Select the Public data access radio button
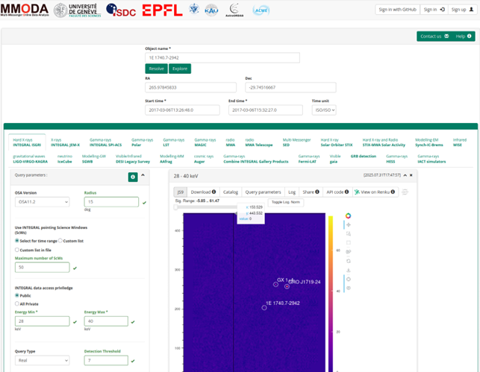480x372 pixels. 17,295
